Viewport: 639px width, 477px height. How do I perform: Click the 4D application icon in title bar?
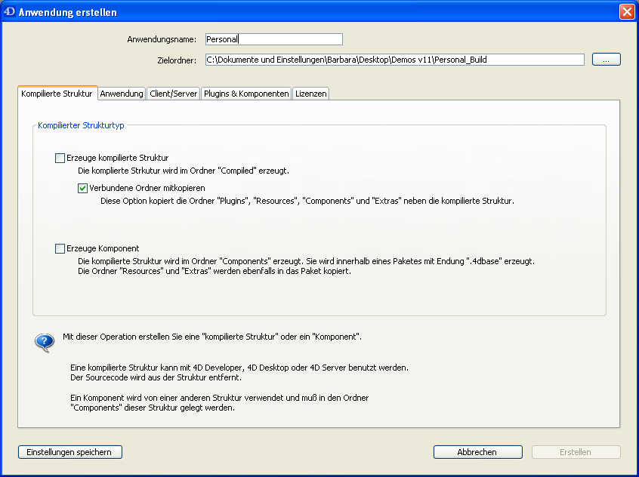click(10, 12)
